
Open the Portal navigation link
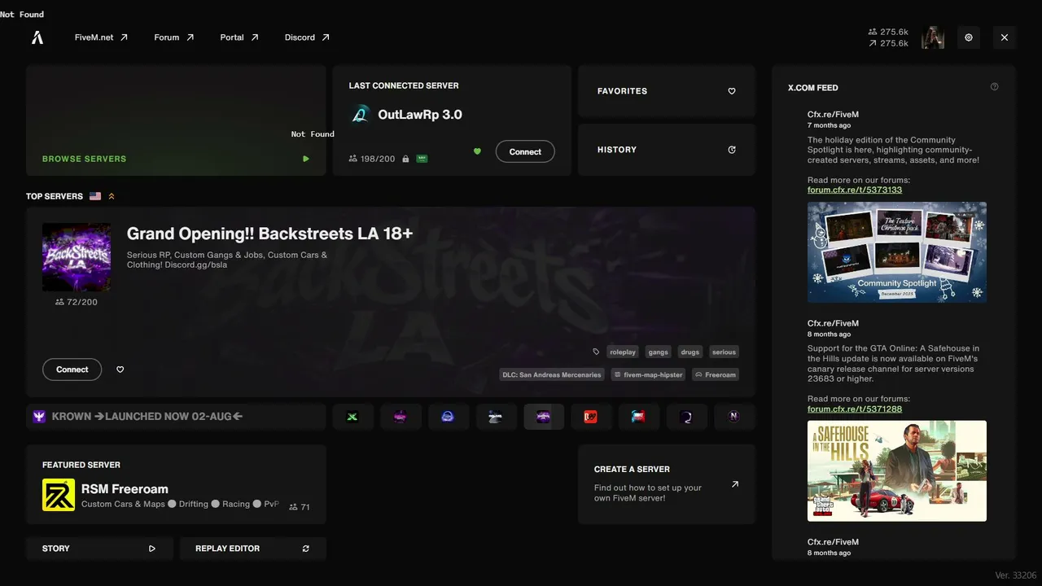coord(239,37)
